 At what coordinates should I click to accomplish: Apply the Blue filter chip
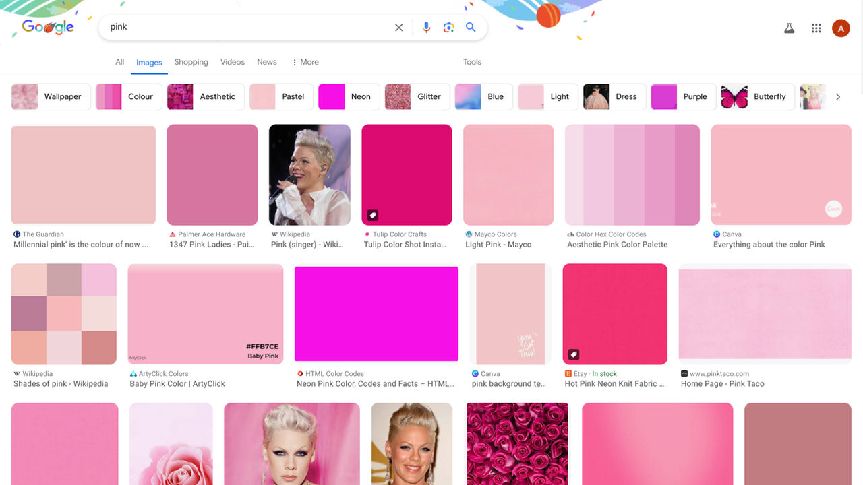(483, 96)
